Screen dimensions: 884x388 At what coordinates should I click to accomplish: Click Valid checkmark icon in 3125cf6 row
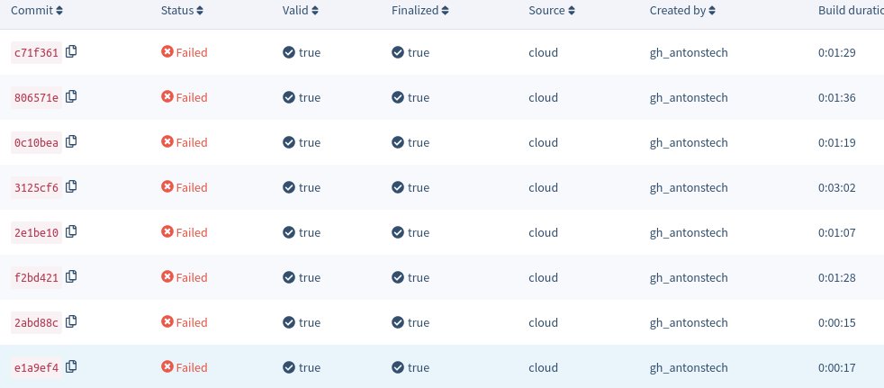pyautogui.click(x=289, y=187)
